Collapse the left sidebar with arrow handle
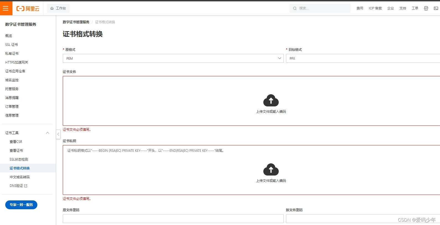The image size is (440, 225). pyautogui.click(x=58, y=134)
